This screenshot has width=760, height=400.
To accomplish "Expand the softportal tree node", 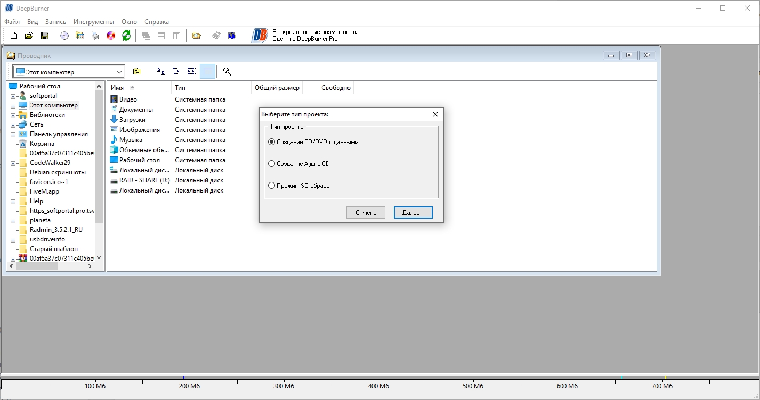I will 13,96.
